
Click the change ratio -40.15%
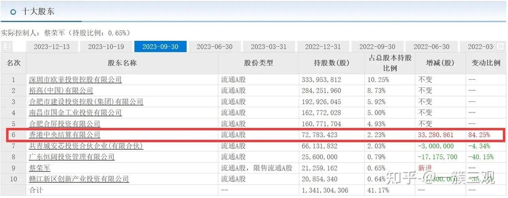pos(481,157)
